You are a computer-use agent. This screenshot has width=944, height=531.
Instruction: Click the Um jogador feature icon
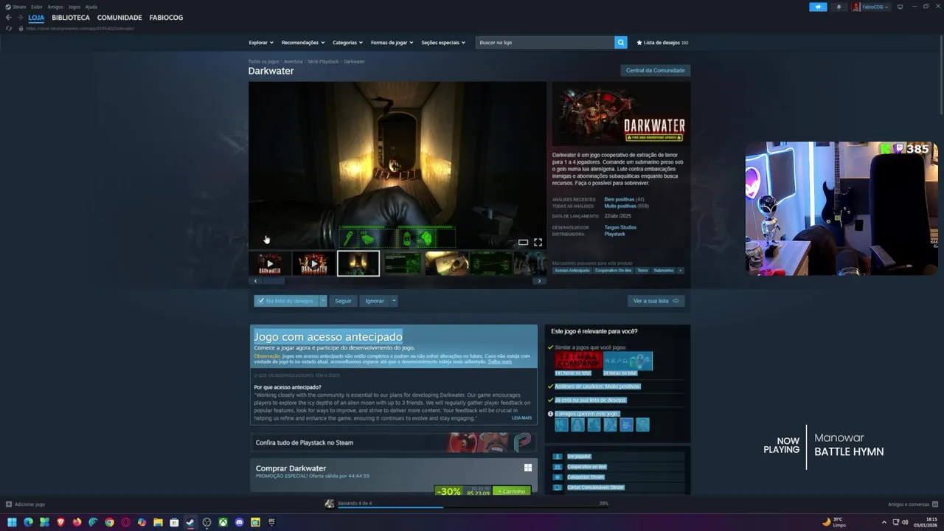[558, 457]
